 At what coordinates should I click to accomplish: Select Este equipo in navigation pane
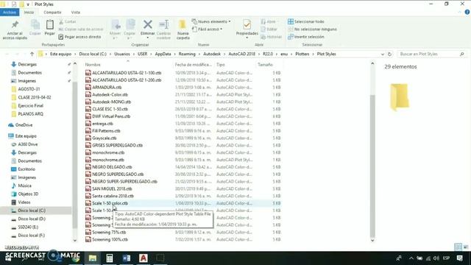(x=26, y=136)
